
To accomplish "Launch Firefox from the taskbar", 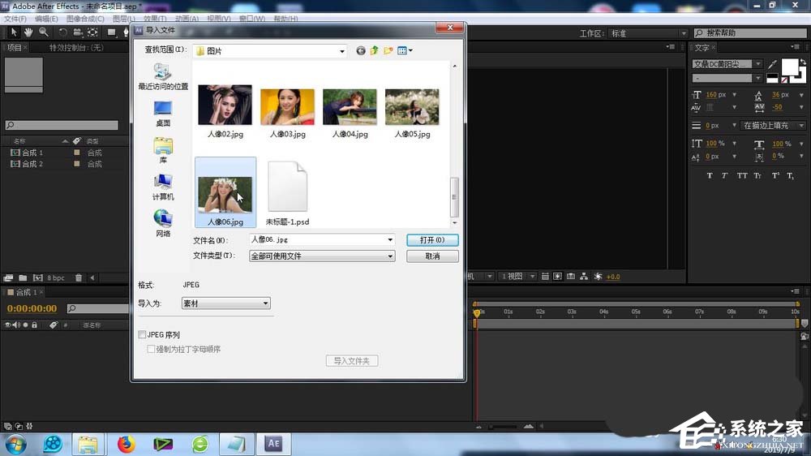I will coord(126,444).
